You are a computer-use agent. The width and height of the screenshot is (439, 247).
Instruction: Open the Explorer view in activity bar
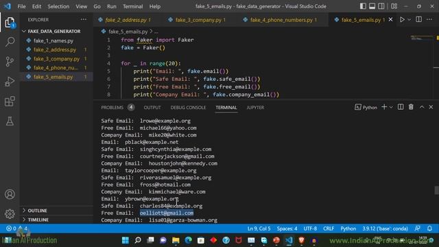pyautogui.click(x=10, y=23)
